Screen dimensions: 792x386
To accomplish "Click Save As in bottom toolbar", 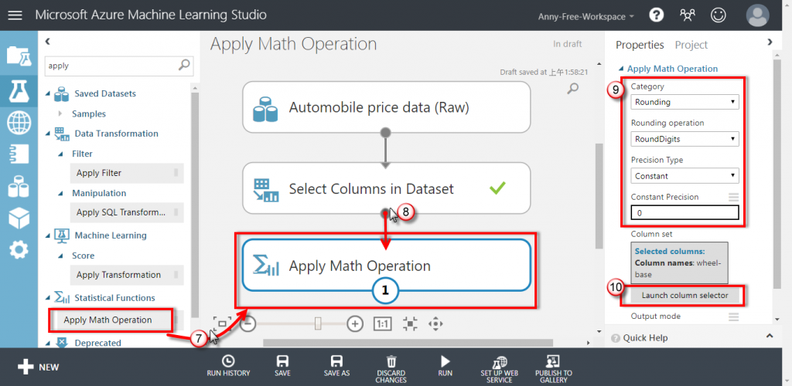I will point(336,366).
